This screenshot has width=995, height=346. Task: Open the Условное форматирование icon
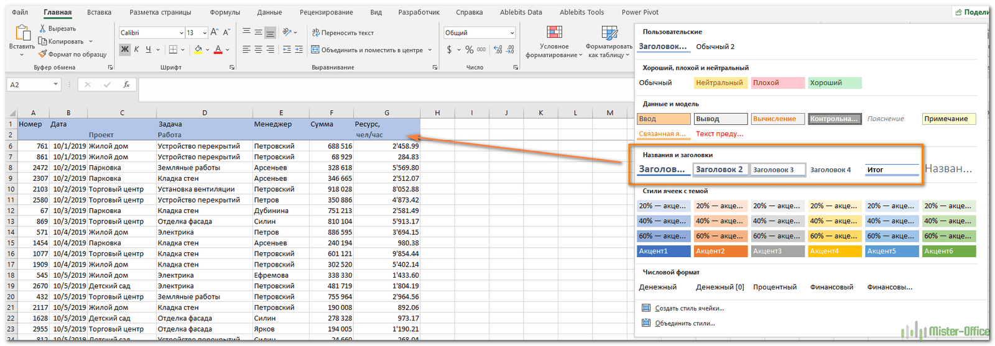coord(554,33)
